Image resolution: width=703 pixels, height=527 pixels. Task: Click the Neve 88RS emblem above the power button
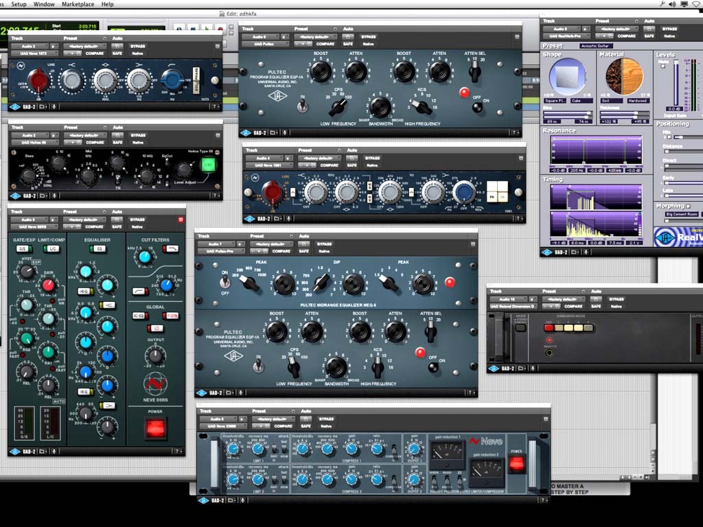(x=155, y=384)
